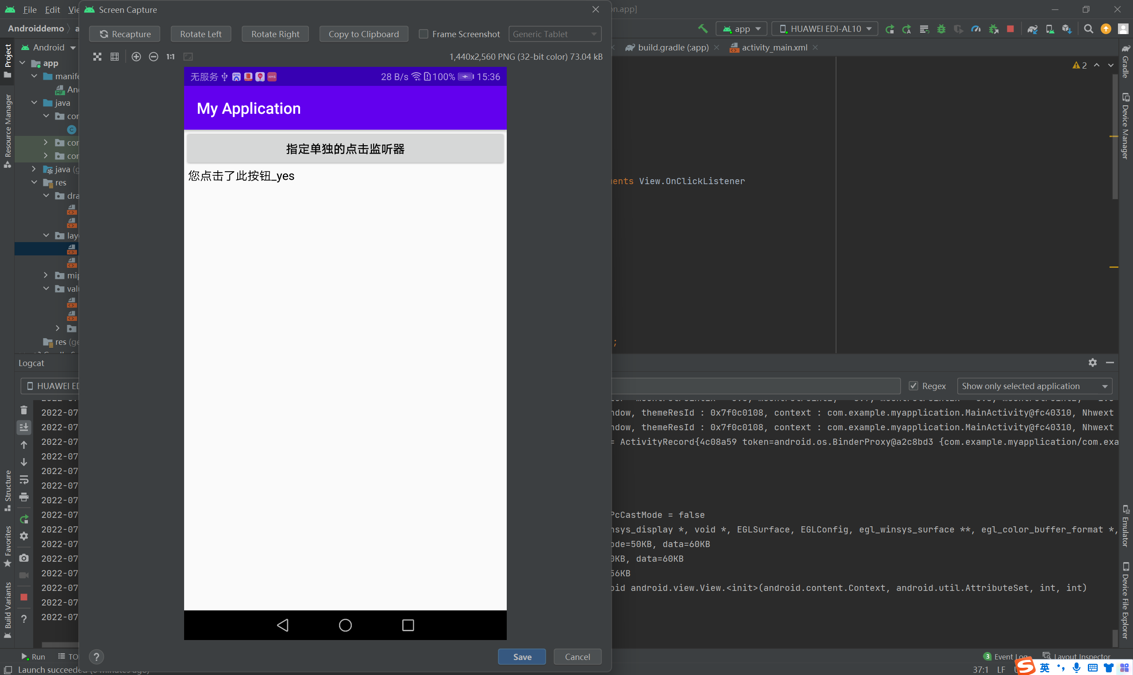
Task: Enable the Frame Screenshot checkbox
Action: 423,34
